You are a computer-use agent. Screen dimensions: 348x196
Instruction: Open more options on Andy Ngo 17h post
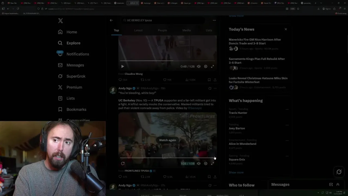pos(215,185)
